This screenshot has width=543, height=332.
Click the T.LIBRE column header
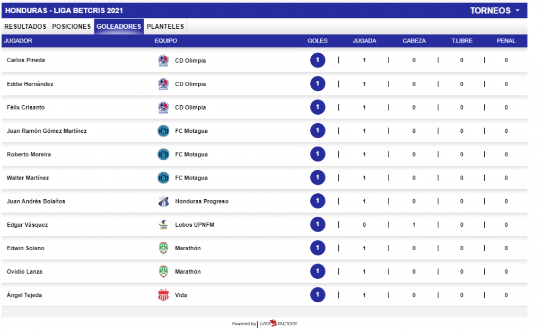click(x=462, y=40)
